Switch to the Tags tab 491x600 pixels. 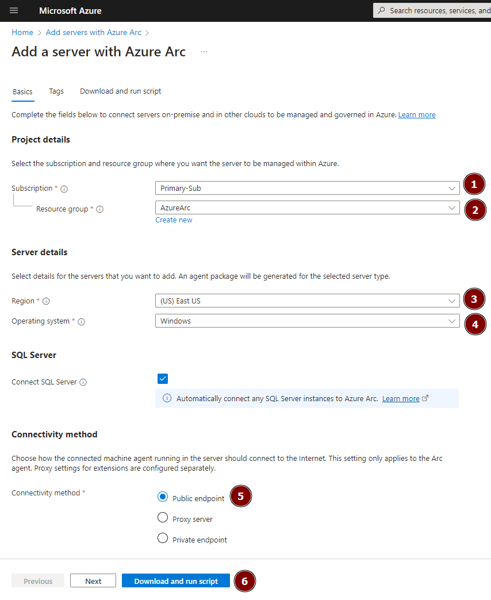coord(56,91)
